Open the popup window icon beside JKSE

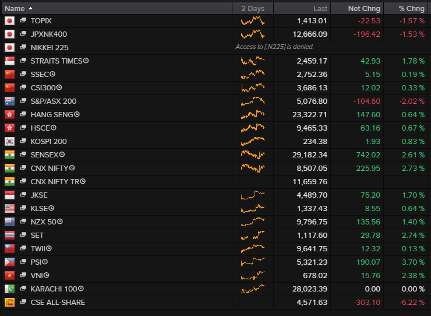[23, 195]
